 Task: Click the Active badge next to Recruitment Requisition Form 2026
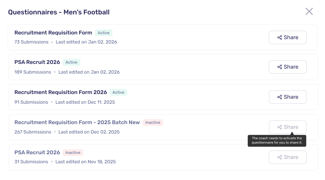coord(119,92)
